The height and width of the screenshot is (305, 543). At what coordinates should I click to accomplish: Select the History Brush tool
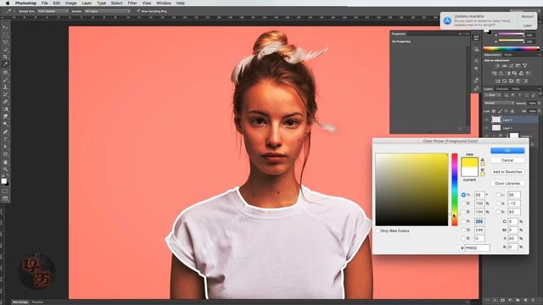click(x=5, y=94)
